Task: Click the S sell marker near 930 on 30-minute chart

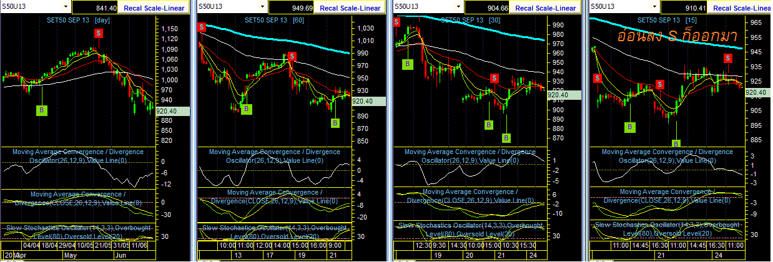Action: (x=494, y=79)
